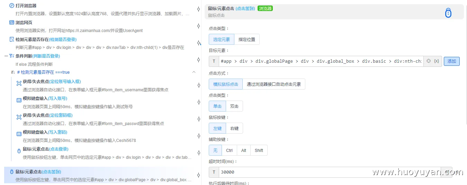Select the 模拟键盘输入(写入账号) step
Screen dimensions: 467x185
(x=104, y=102)
